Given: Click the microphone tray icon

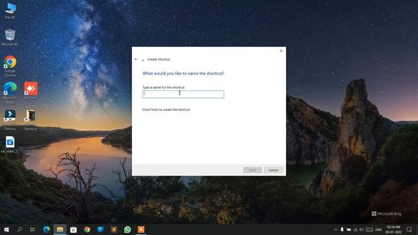Looking at the screenshot, I should click(342, 229).
